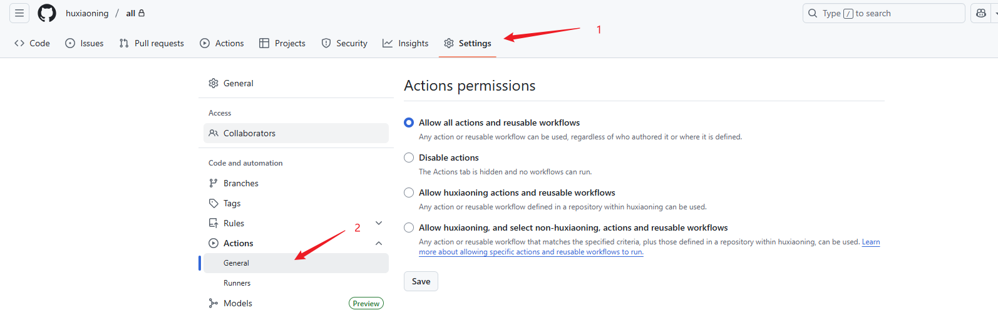Screen dimensions: 998x310
Task: Collapse the Actions section chevron
Action: click(x=379, y=243)
